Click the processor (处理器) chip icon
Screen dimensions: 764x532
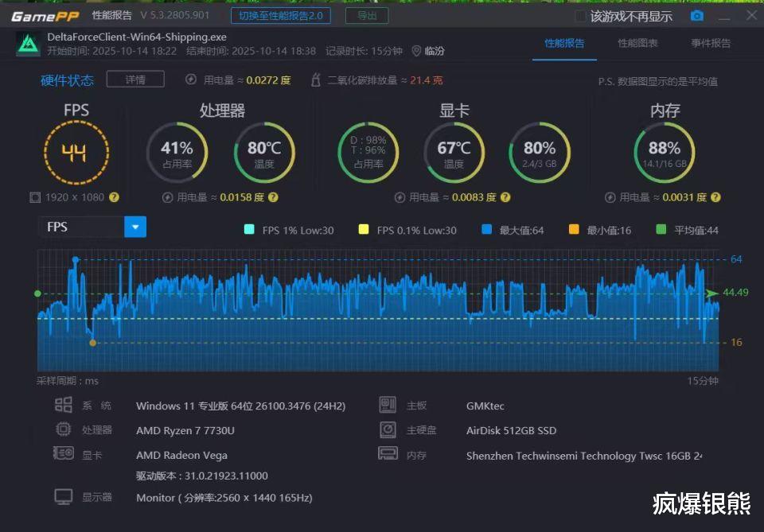point(64,429)
